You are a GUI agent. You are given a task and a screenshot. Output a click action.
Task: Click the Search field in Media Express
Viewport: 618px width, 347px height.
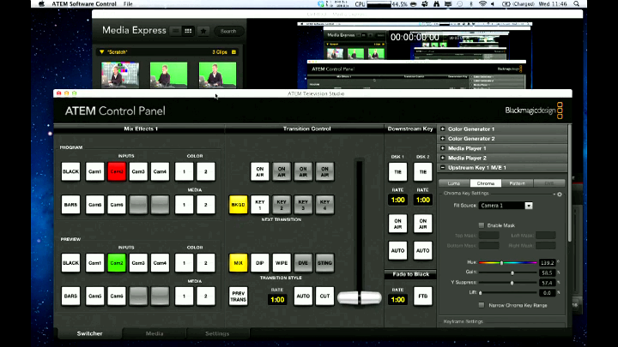[x=228, y=31]
